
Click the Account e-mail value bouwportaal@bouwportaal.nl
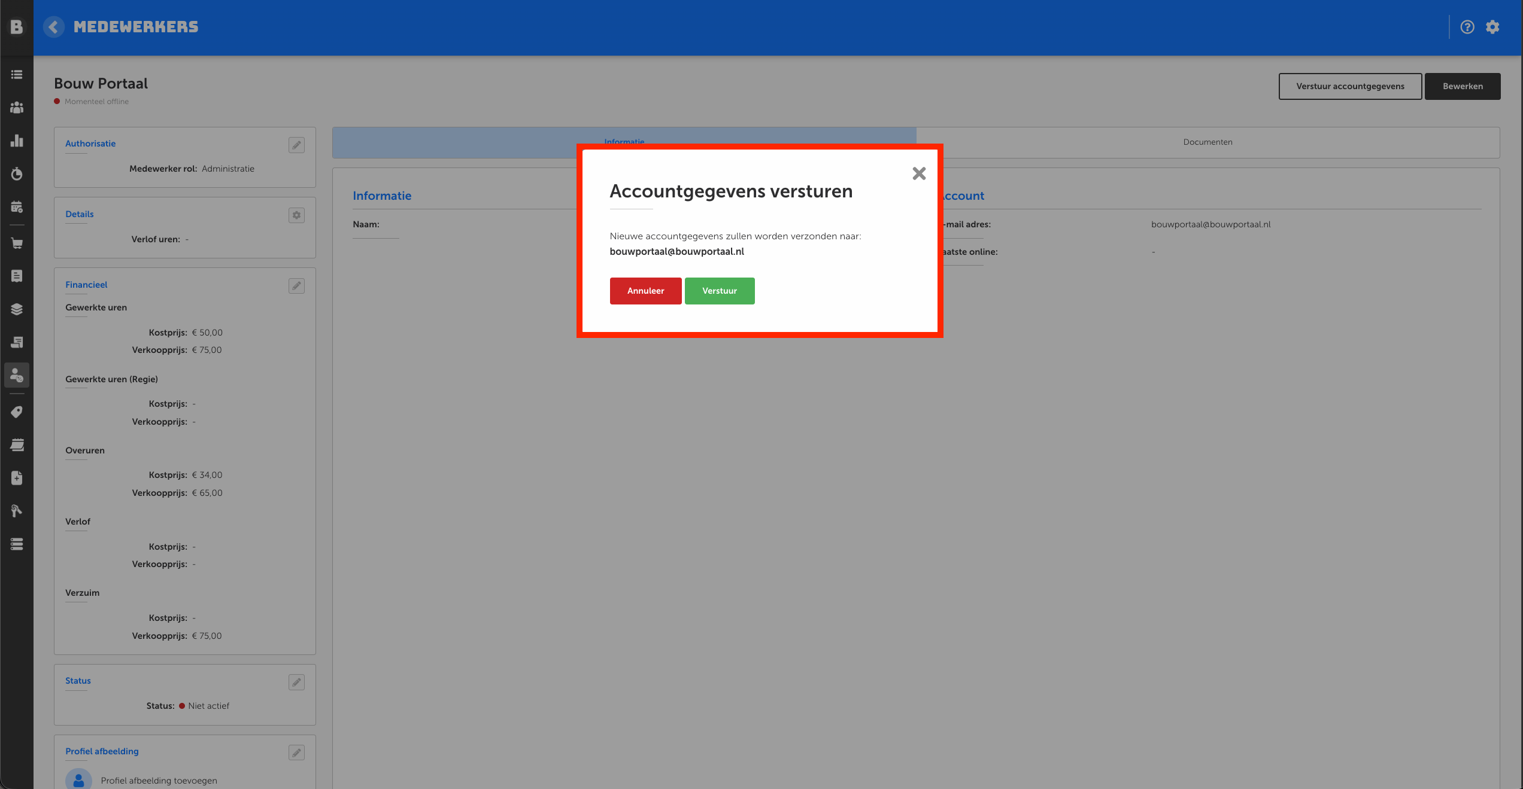1210,224
